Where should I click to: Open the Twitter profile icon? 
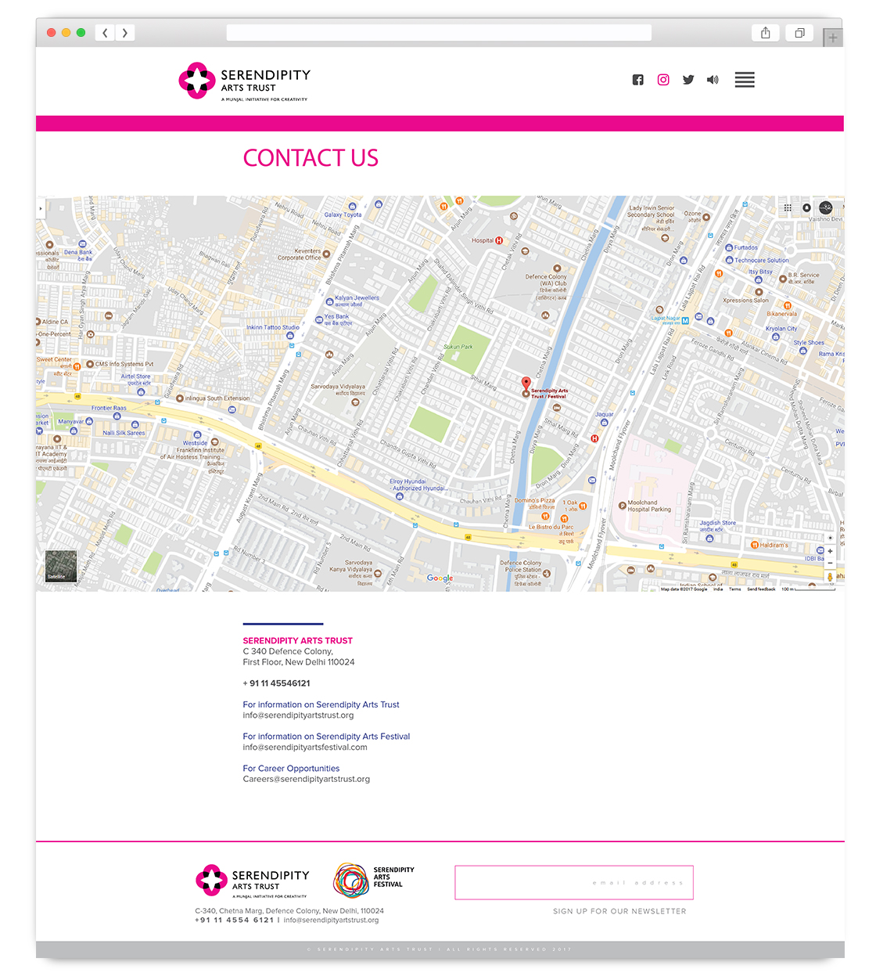(x=688, y=80)
